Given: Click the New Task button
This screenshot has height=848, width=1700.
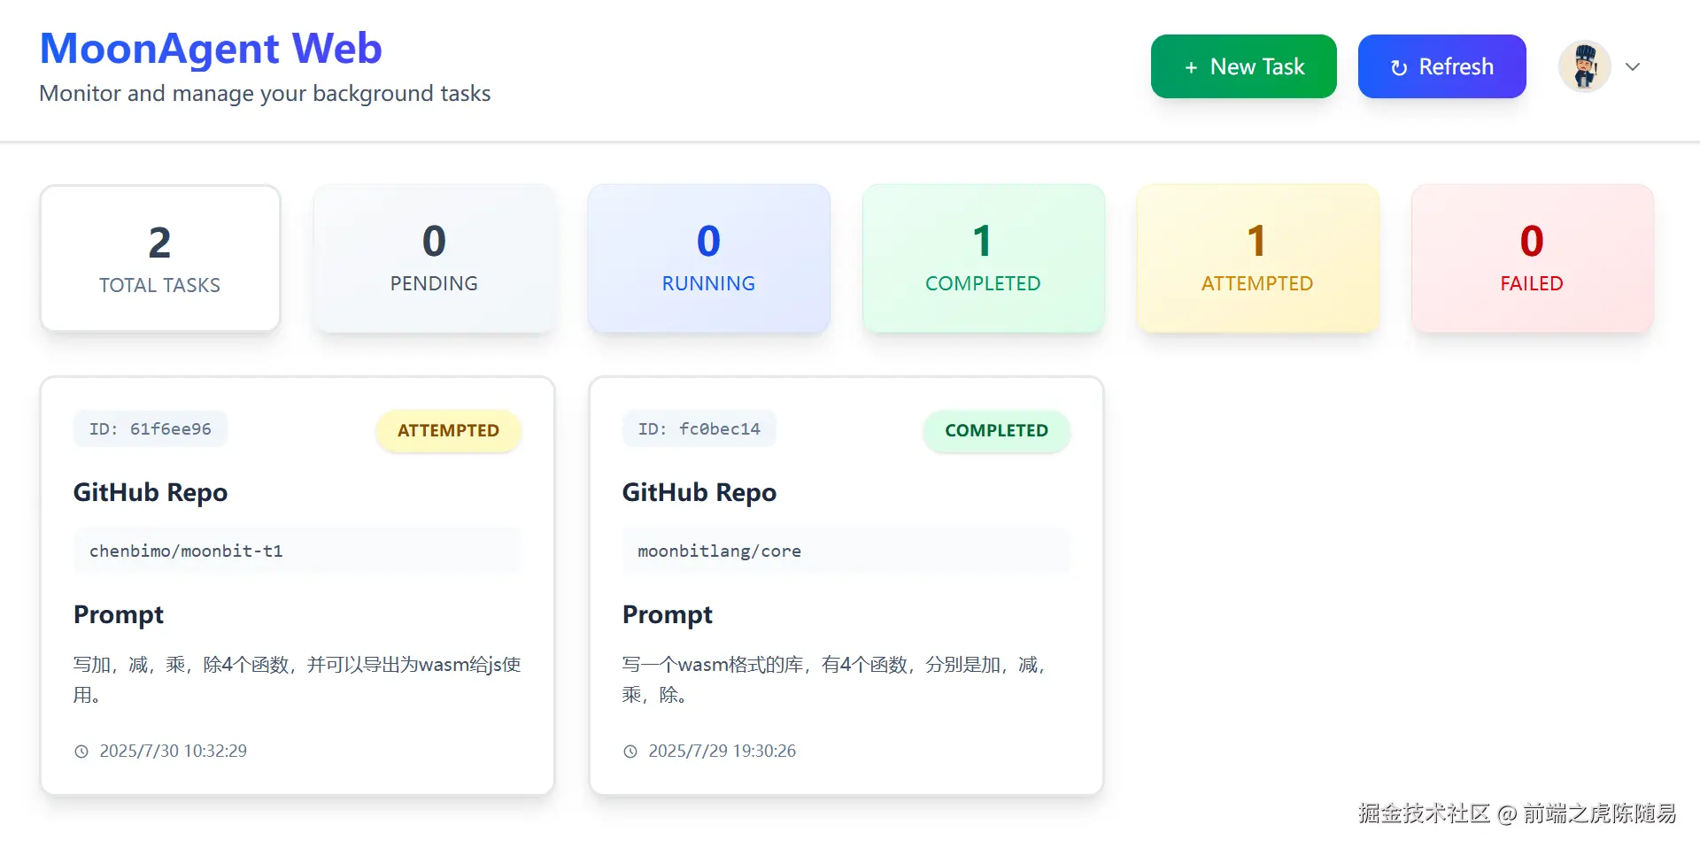Looking at the screenshot, I should [x=1243, y=66].
